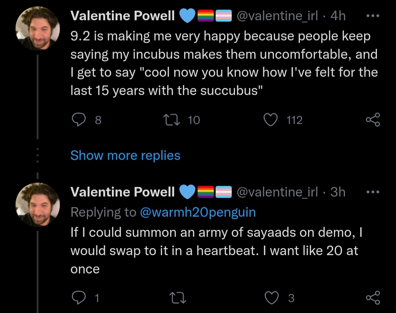Open three-dot menu on the 3h tweet
The image size is (396, 313).
(x=373, y=192)
